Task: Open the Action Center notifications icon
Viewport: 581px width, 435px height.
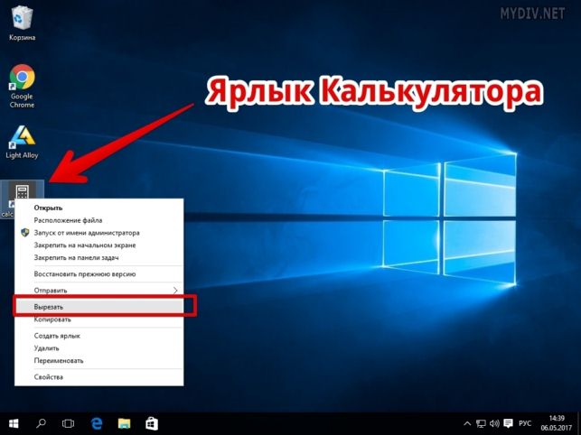Action: click(x=509, y=423)
